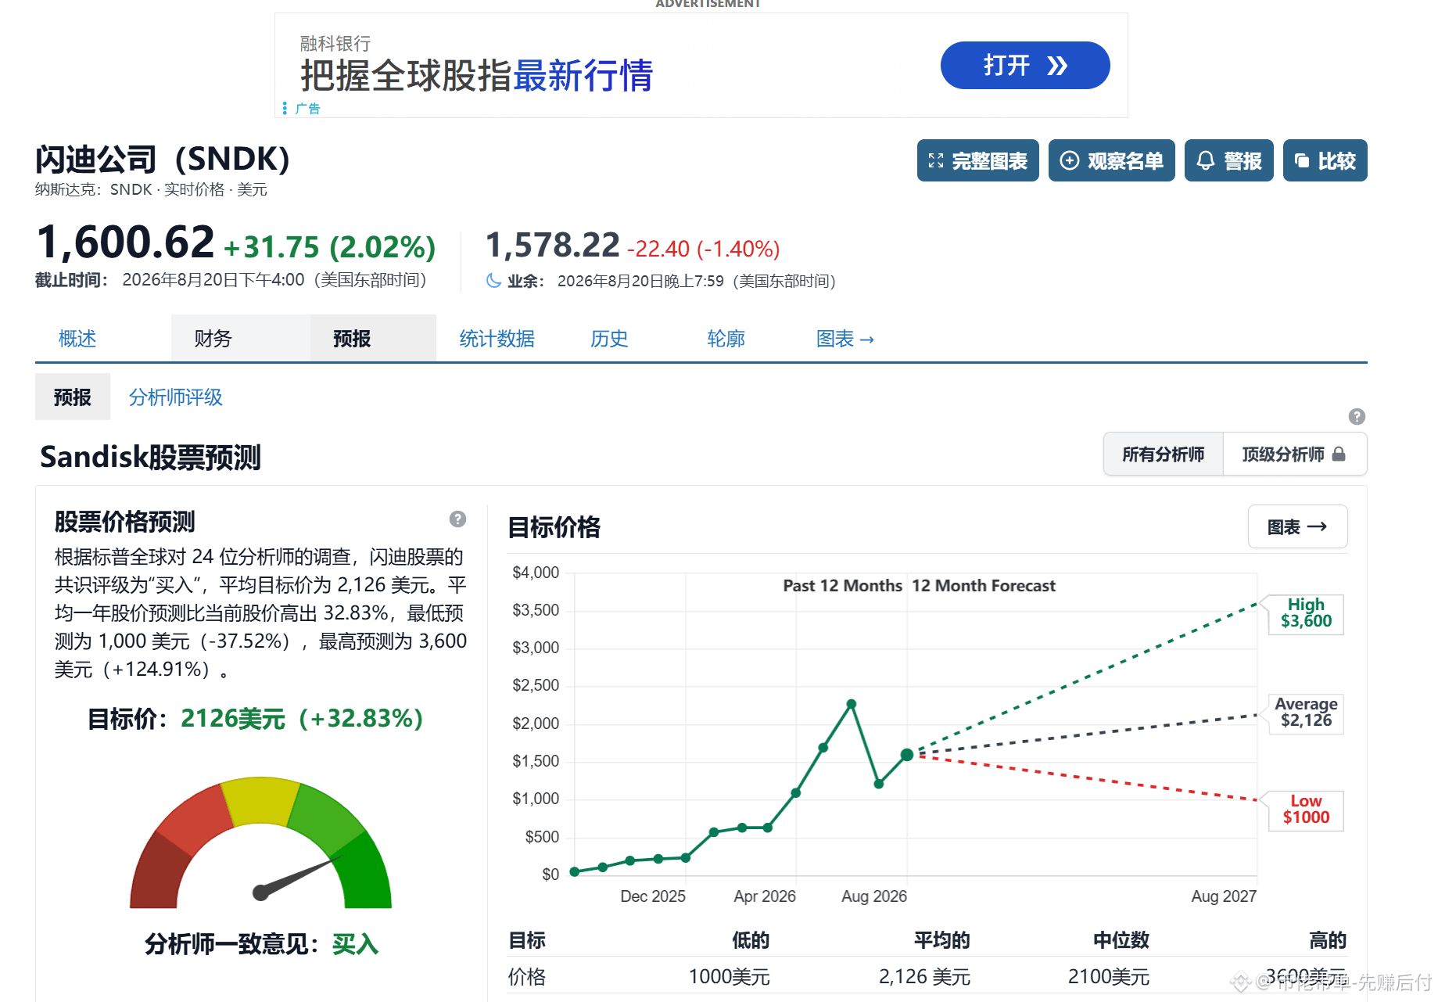Click the Low $1000 forecast label
The width and height of the screenshot is (1438, 1002).
[1305, 810]
